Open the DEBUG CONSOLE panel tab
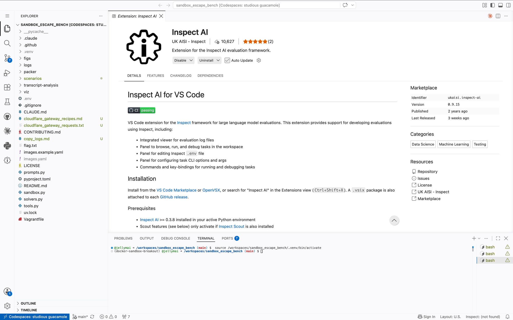513x320 pixels. 175,238
